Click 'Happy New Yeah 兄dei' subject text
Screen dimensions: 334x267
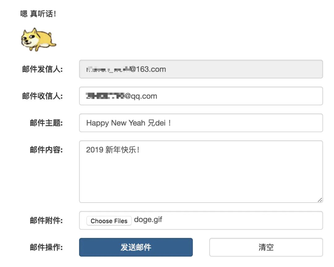coord(128,123)
